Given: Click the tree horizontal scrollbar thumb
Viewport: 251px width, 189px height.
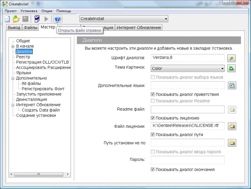Looking at the screenshot, I should [38, 174].
